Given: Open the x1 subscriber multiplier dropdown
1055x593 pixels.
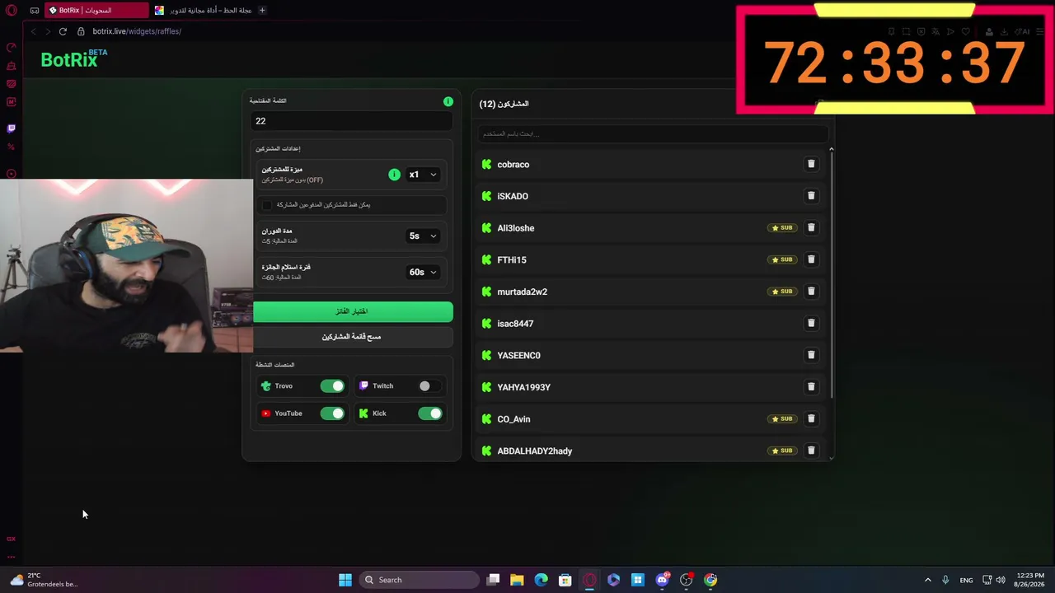Looking at the screenshot, I should coord(423,175).
